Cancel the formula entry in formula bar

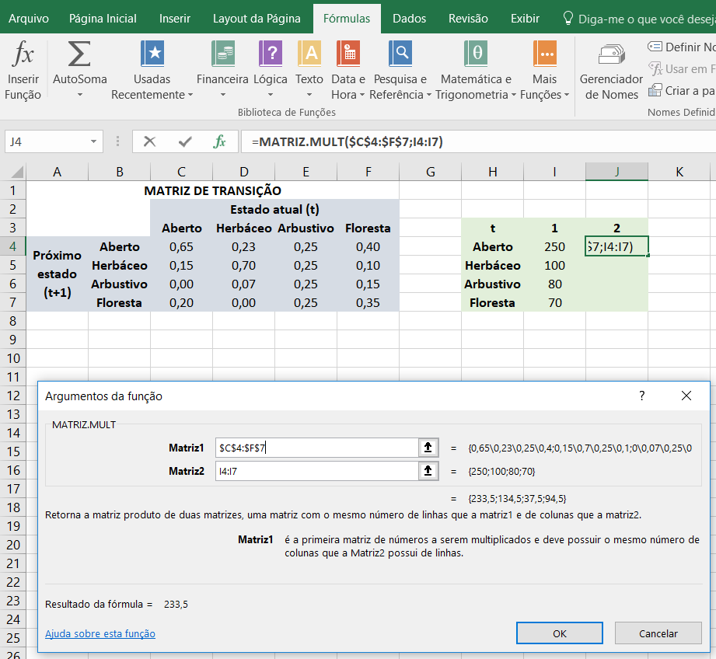[150, 141]
